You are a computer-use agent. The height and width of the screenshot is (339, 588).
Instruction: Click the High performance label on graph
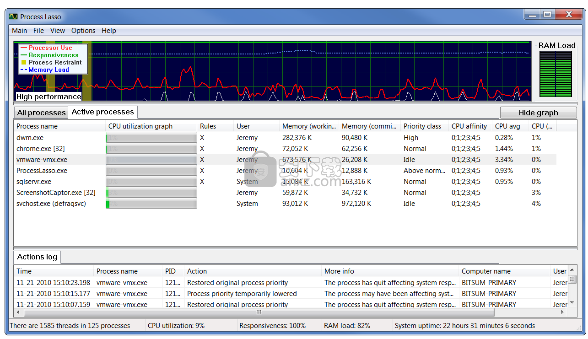click(49, 97)
